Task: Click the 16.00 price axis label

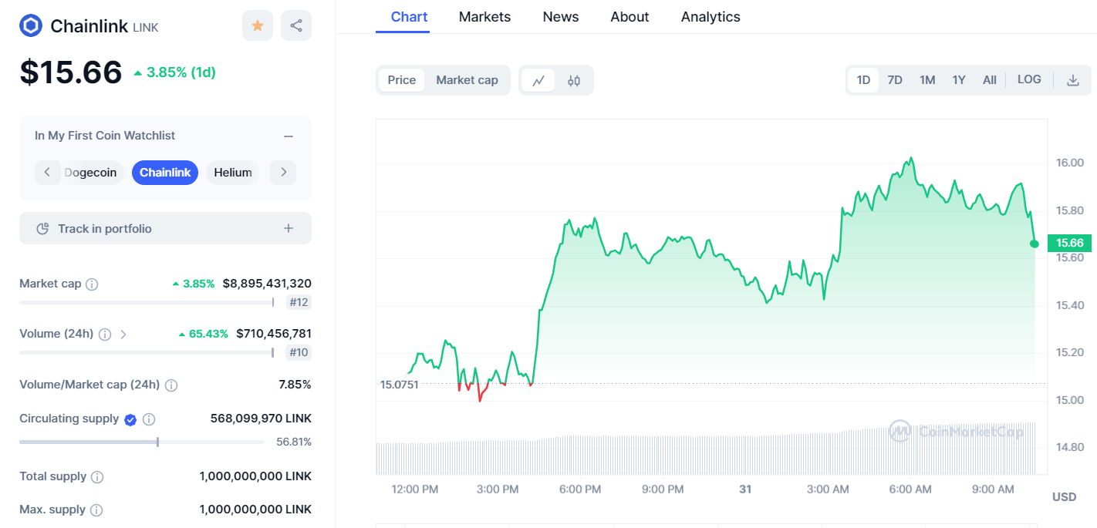Action: coord(1069,163)
